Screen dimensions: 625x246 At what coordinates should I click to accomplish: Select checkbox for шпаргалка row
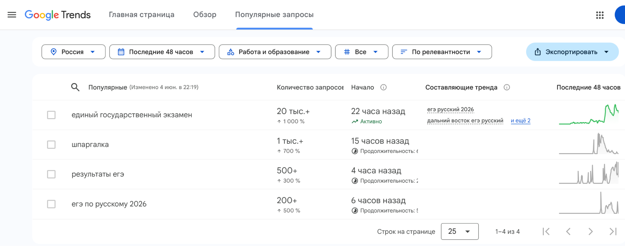pos(51,144)
